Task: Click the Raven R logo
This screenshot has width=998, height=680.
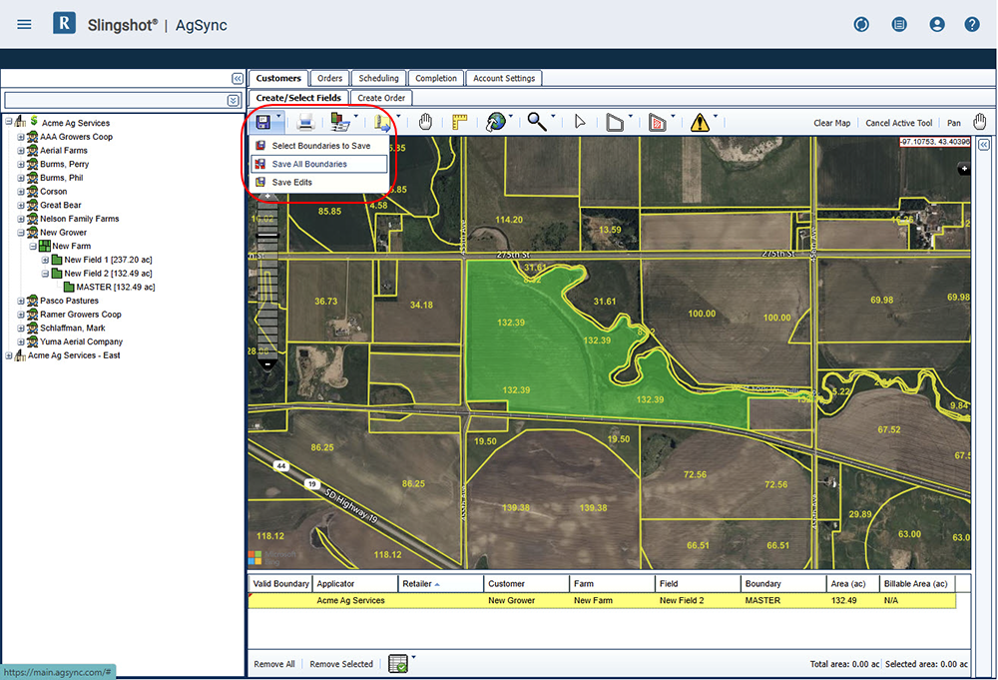Action: click(x=64, y=24)
